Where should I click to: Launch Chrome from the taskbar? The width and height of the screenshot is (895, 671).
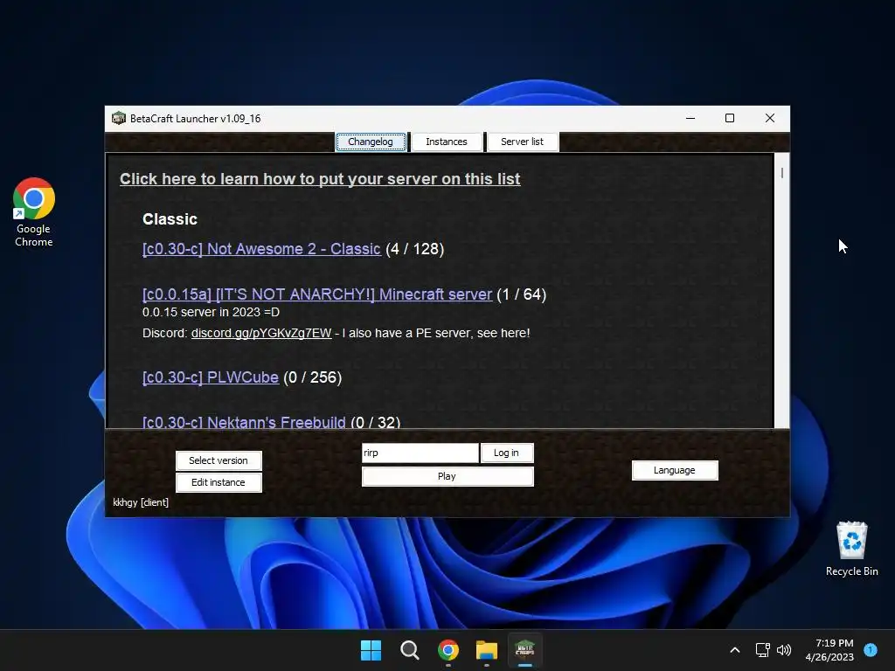coord(448,650)
